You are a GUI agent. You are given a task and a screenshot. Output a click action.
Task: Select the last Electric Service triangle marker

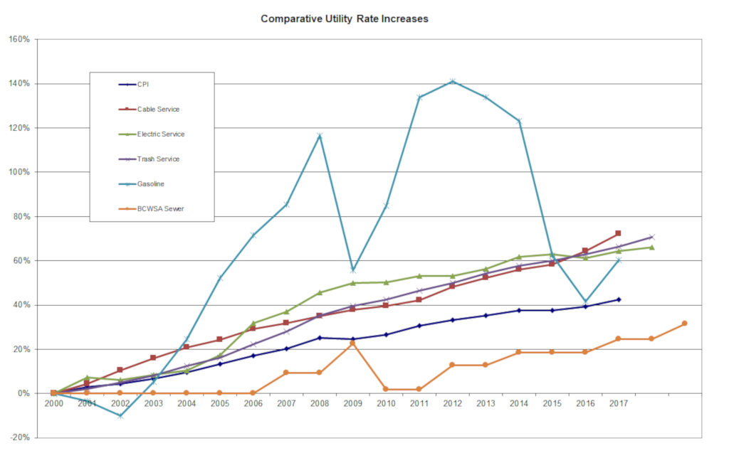click(651, 247)
